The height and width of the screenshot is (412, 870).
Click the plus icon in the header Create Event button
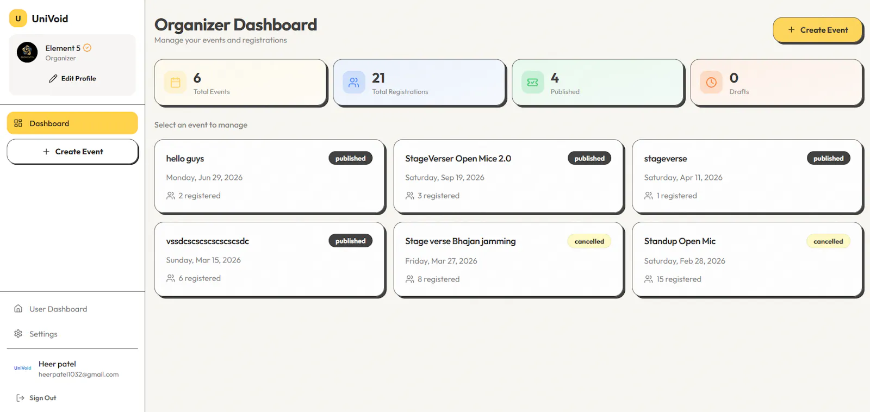click(791, 30)
